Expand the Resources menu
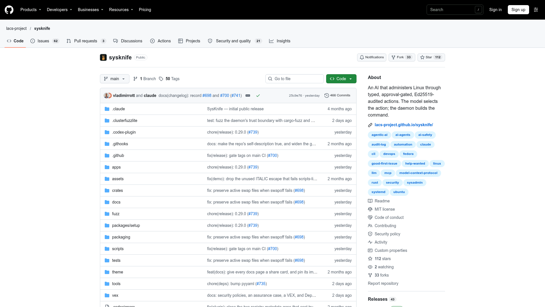The image size is (545, 307). 121,10
